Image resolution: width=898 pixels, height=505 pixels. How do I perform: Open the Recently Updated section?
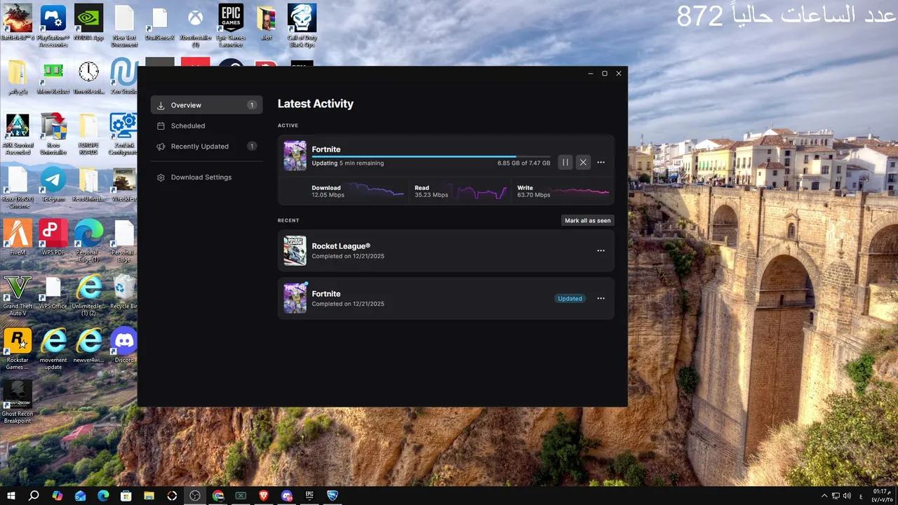click(x=206, y=146)
